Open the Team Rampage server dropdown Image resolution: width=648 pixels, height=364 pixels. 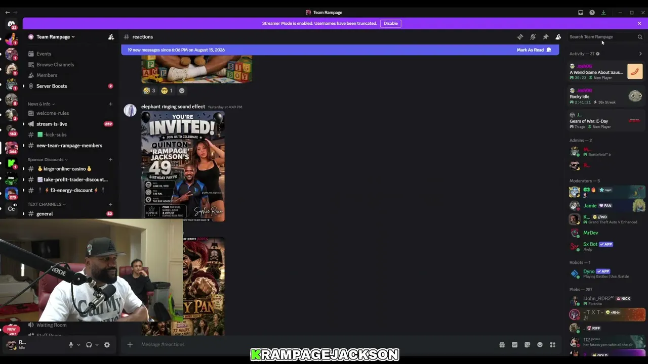56,37
